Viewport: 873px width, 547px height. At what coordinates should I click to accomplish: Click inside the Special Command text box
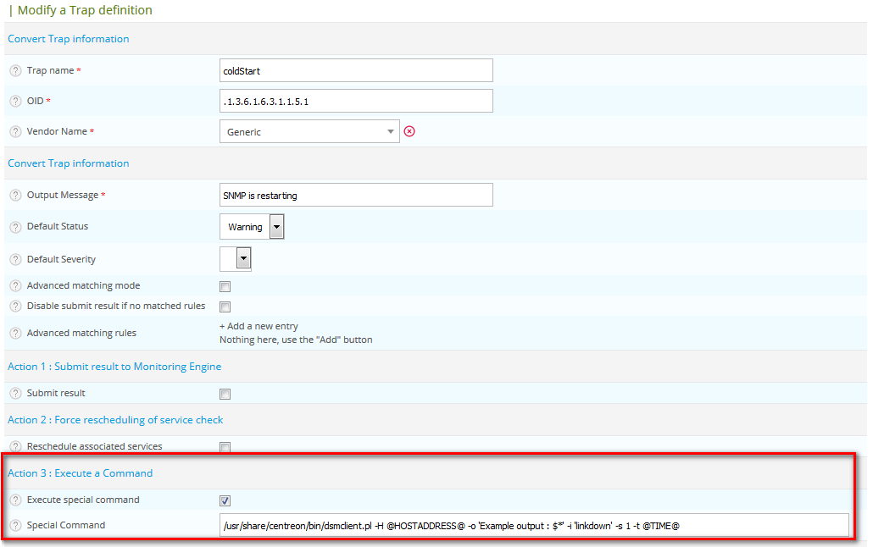pos(534,526)
